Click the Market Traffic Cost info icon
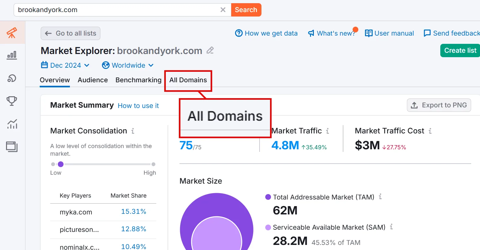The height and width of the screenshot is (250, 480). (430, 131)
